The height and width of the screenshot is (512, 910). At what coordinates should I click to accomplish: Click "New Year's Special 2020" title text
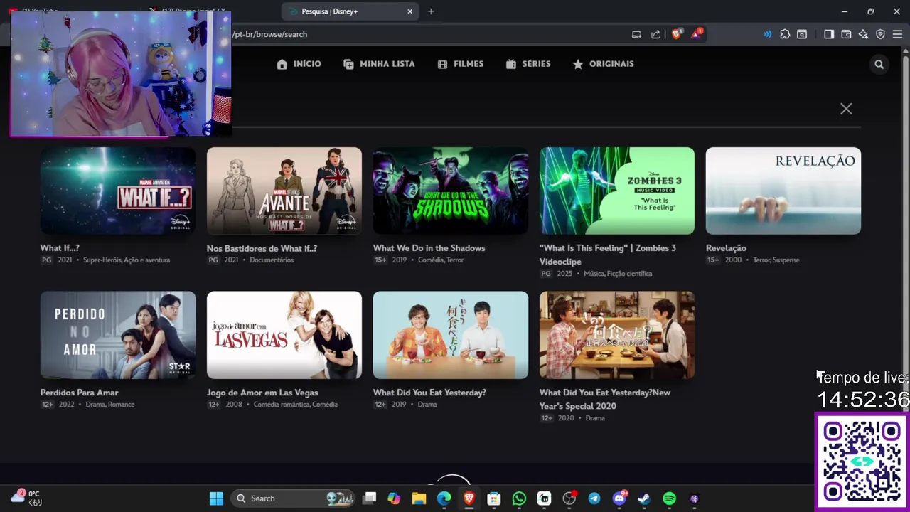605,399
